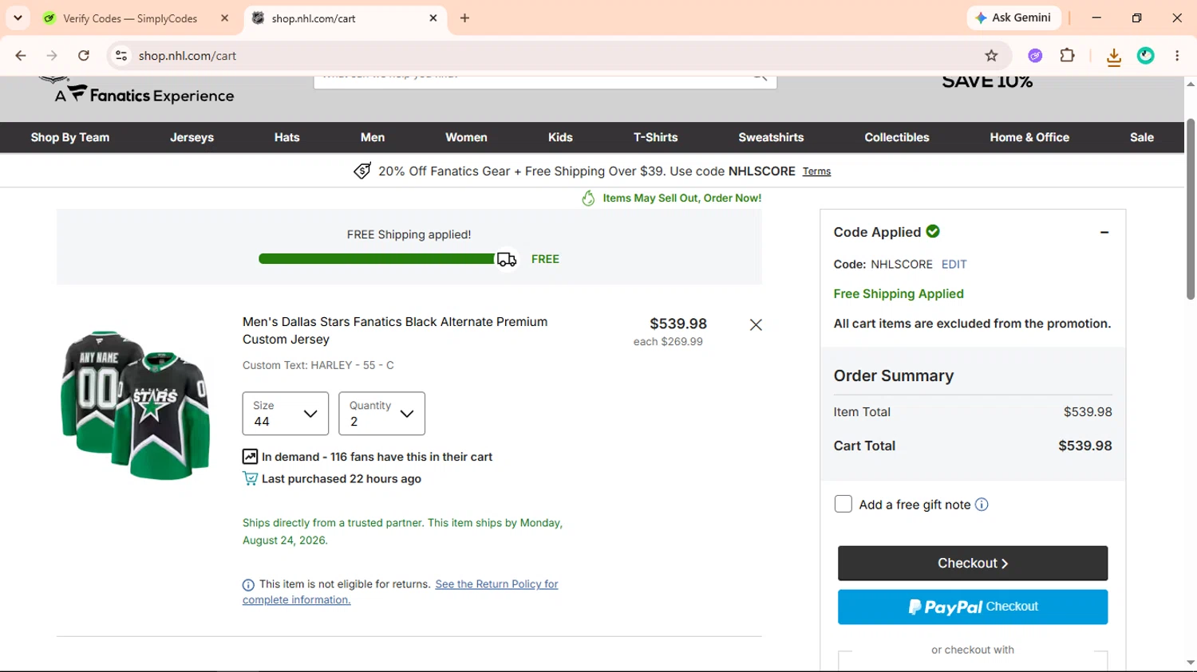Collapse the Code Applied section
Image resolution: width=1197 pixels, height=672 pixels.
coord(1104,233)
